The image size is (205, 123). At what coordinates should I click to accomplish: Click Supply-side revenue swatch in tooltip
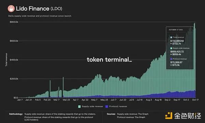point(171,48)
